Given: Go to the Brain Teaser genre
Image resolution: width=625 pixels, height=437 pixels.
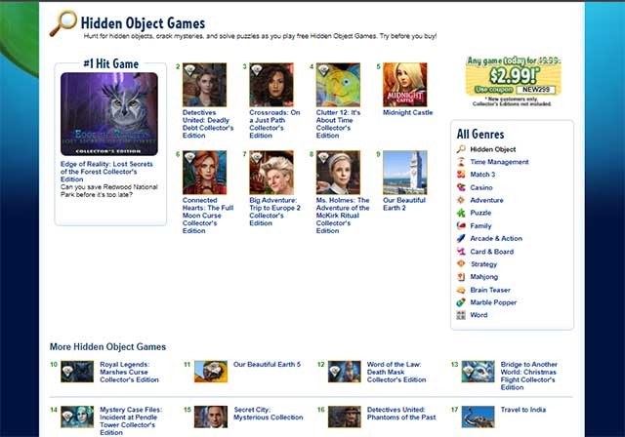Looking at the screenshot, I should pos(489,290).
